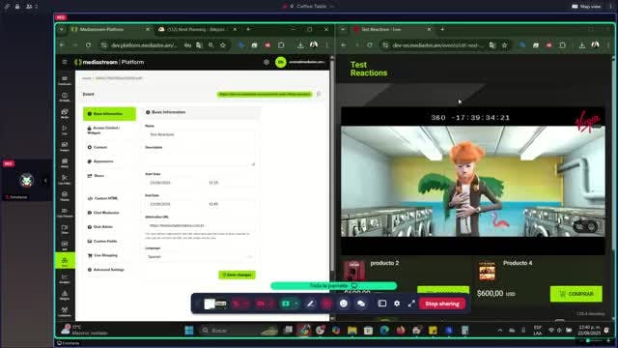Open emoji reactions in the meeting toolbar
The image size is (618, 348).
[344, 304]
